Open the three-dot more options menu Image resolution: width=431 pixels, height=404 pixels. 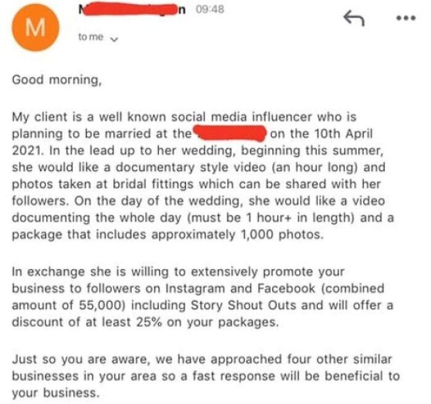tap(406, 18)
